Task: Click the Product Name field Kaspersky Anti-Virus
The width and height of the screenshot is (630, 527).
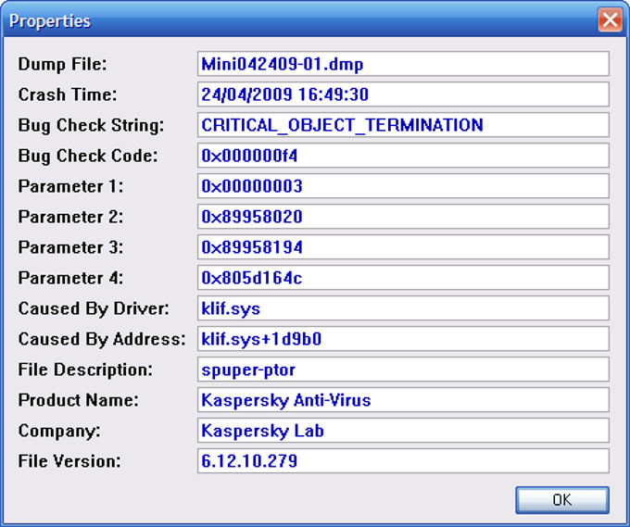Action: click(403, 399)
